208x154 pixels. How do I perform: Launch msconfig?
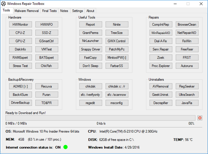(x=117, y=103)
